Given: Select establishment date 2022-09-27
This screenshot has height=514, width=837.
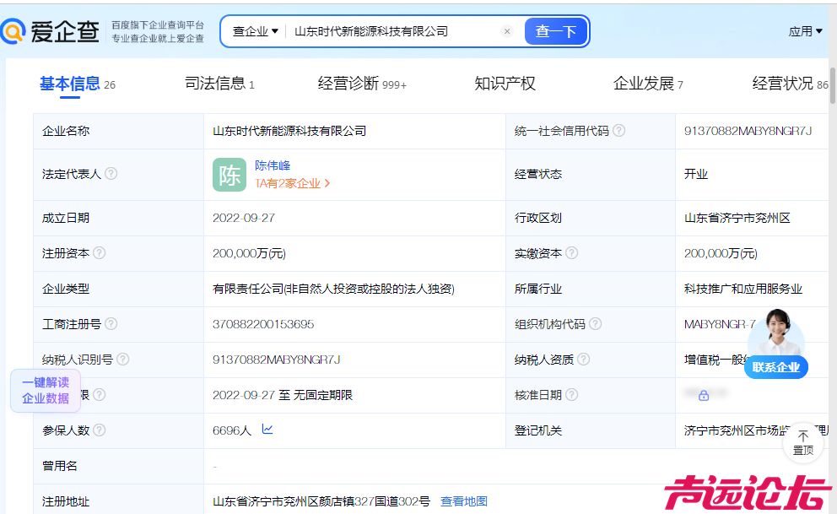Looking at the screenshot, I should click(243, 218).
